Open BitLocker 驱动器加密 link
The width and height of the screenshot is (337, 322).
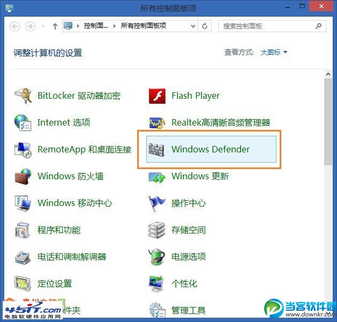79,96
